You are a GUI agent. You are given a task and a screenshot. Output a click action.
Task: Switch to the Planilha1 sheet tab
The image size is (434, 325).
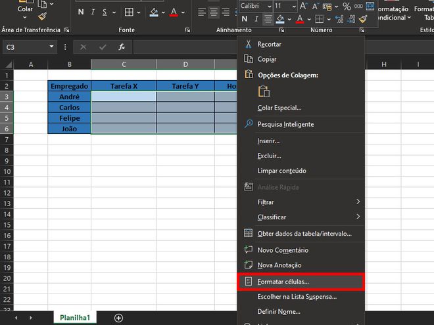coord(75,318)
